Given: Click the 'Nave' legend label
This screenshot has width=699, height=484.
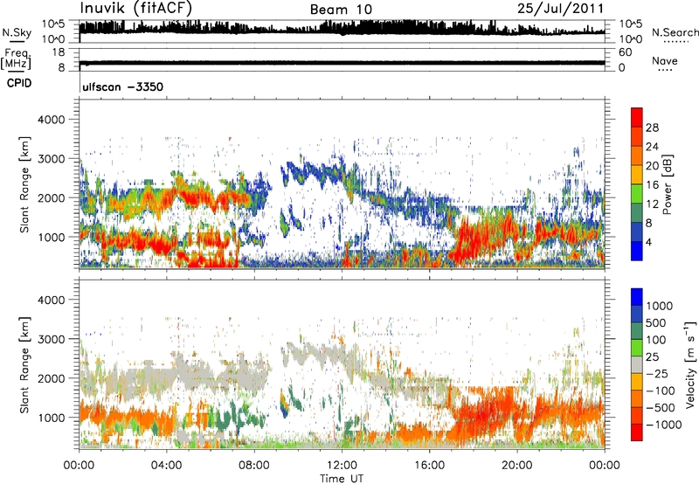Looking at the screenshot, I should pyautogui.click(x=665, y=60).
